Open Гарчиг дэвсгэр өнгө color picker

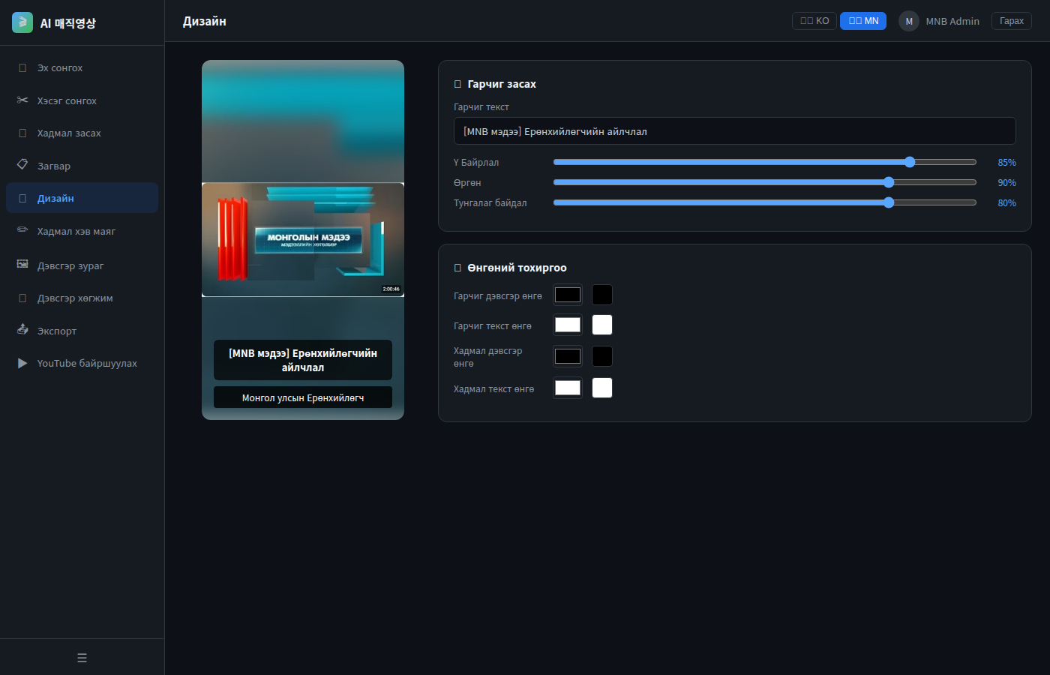568,295
